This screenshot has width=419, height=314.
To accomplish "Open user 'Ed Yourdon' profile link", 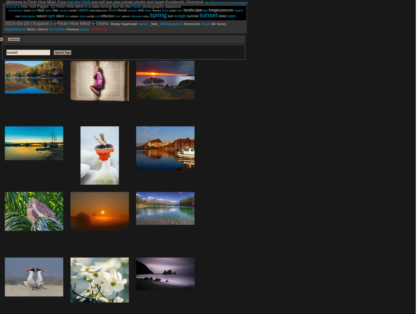I will pos(57,29).
